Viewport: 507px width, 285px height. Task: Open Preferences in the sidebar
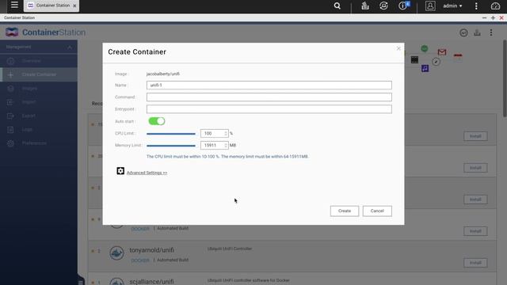click(39, 143)
